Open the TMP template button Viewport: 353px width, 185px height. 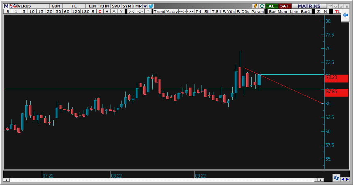click(x=137, y=6)
